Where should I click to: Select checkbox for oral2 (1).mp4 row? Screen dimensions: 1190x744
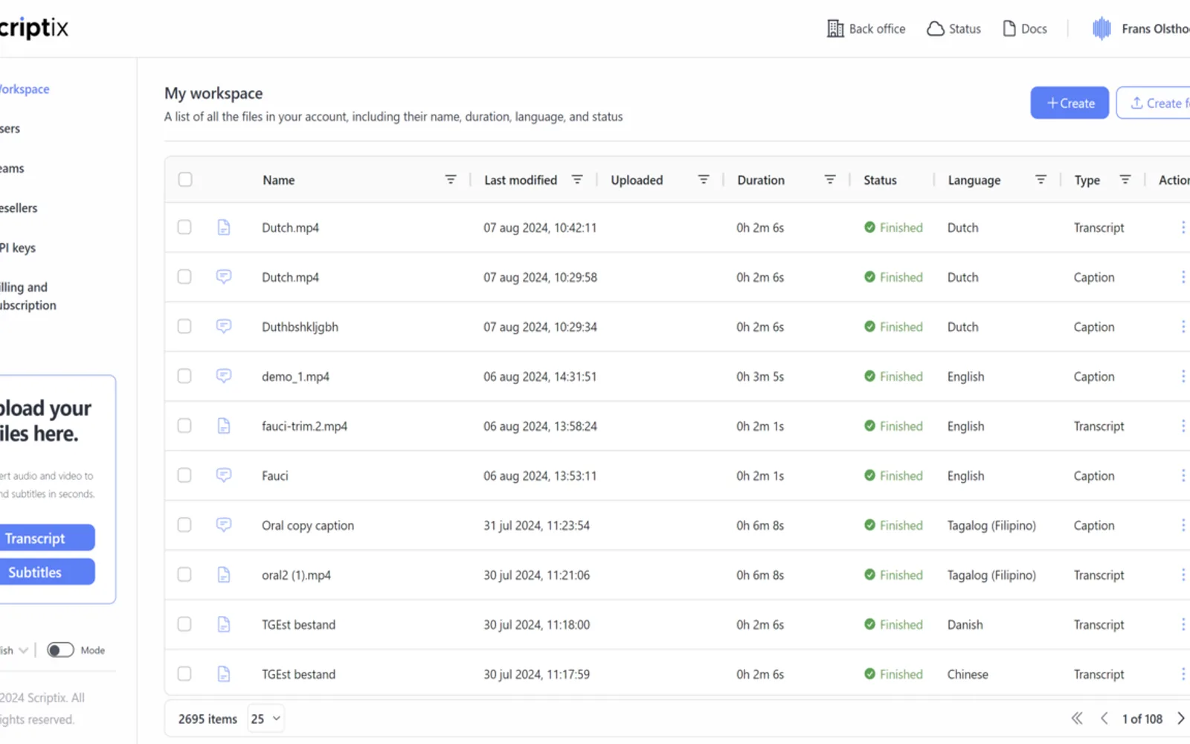(184, 574)
